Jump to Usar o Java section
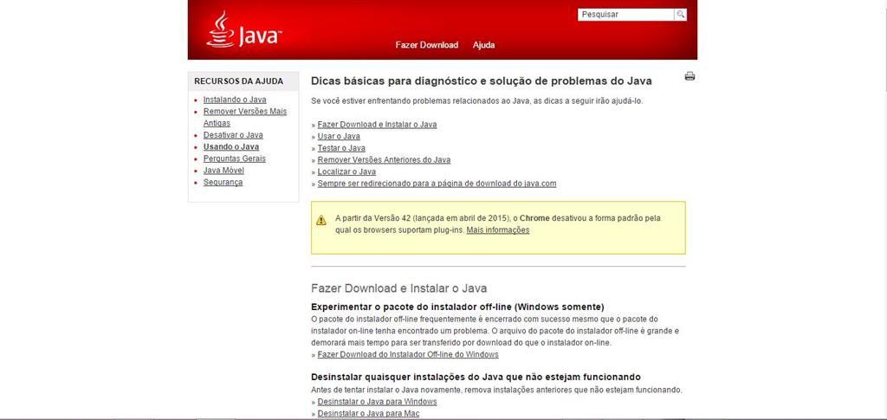Image resolution: width=887 pixels, height=420 pixels. tap(339, 136)
